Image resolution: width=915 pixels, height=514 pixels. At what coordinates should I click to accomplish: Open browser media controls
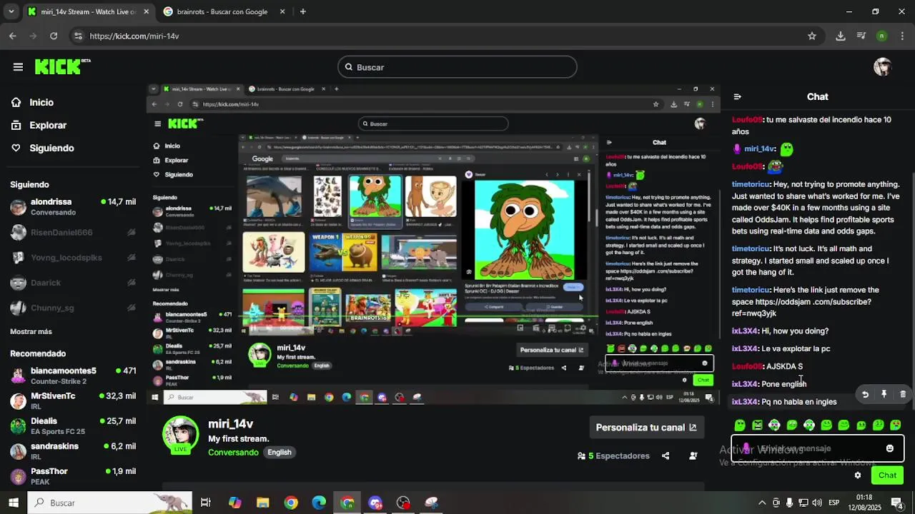pos(861,36)
